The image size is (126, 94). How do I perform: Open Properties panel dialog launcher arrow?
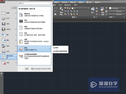pos(124,17)
